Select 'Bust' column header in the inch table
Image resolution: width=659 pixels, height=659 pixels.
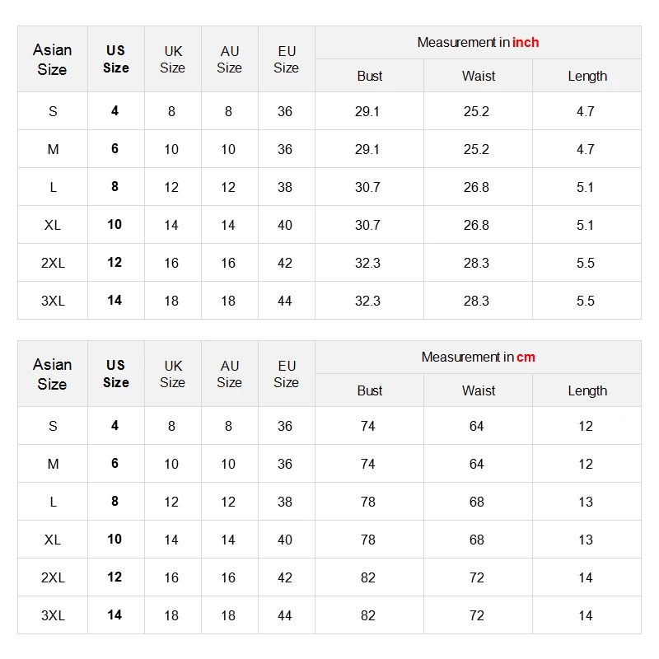pyautogui.click(x=370, y=76)
